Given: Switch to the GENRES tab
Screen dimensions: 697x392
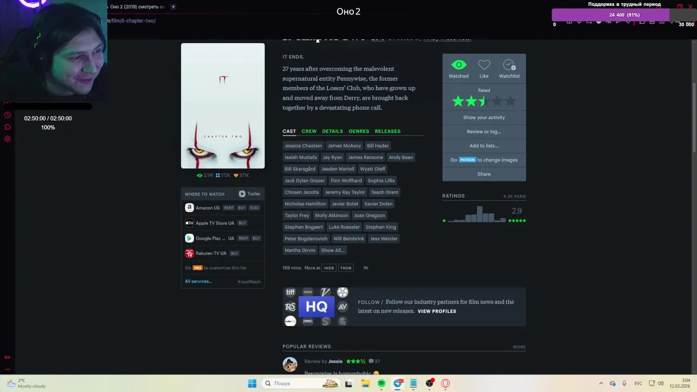Looking at the screenshot, I should click(359, 131).
